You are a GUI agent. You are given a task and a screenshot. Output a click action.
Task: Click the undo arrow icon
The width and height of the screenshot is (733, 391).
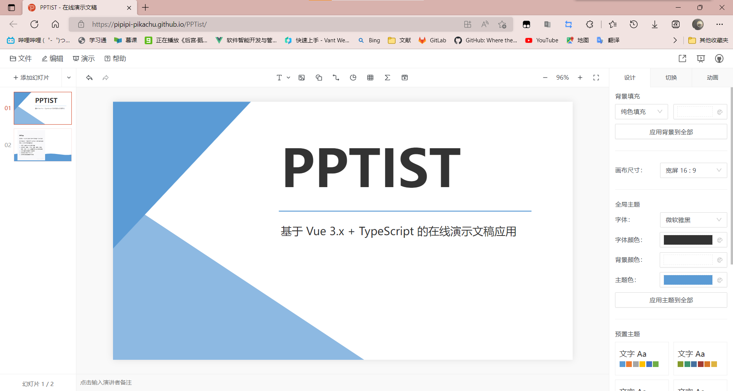[89, 77]
